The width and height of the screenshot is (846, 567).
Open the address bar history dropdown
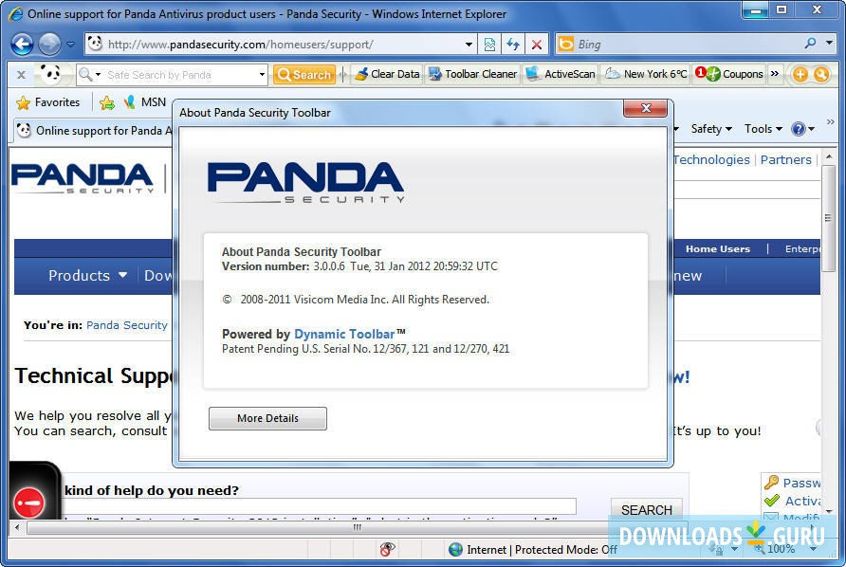[468, 44]
